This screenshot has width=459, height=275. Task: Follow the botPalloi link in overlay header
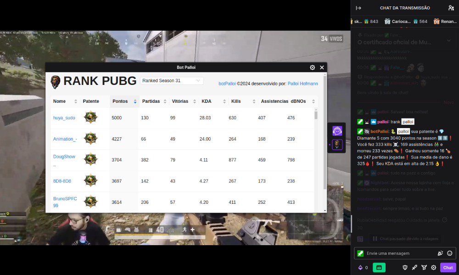click(227, 84)
